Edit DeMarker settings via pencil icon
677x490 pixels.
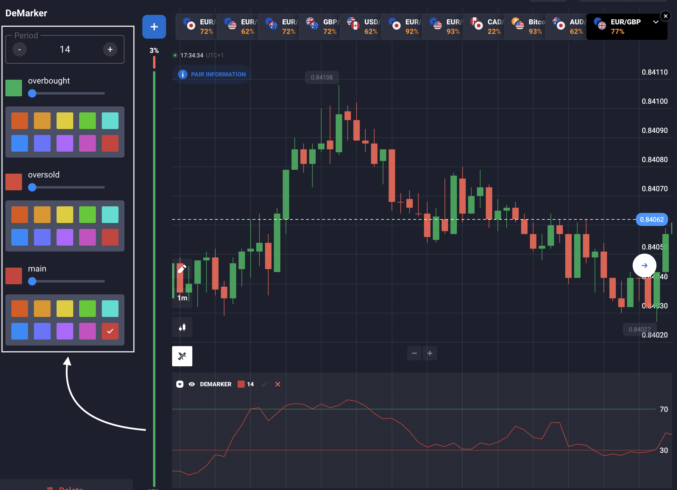tap(264, 384)
